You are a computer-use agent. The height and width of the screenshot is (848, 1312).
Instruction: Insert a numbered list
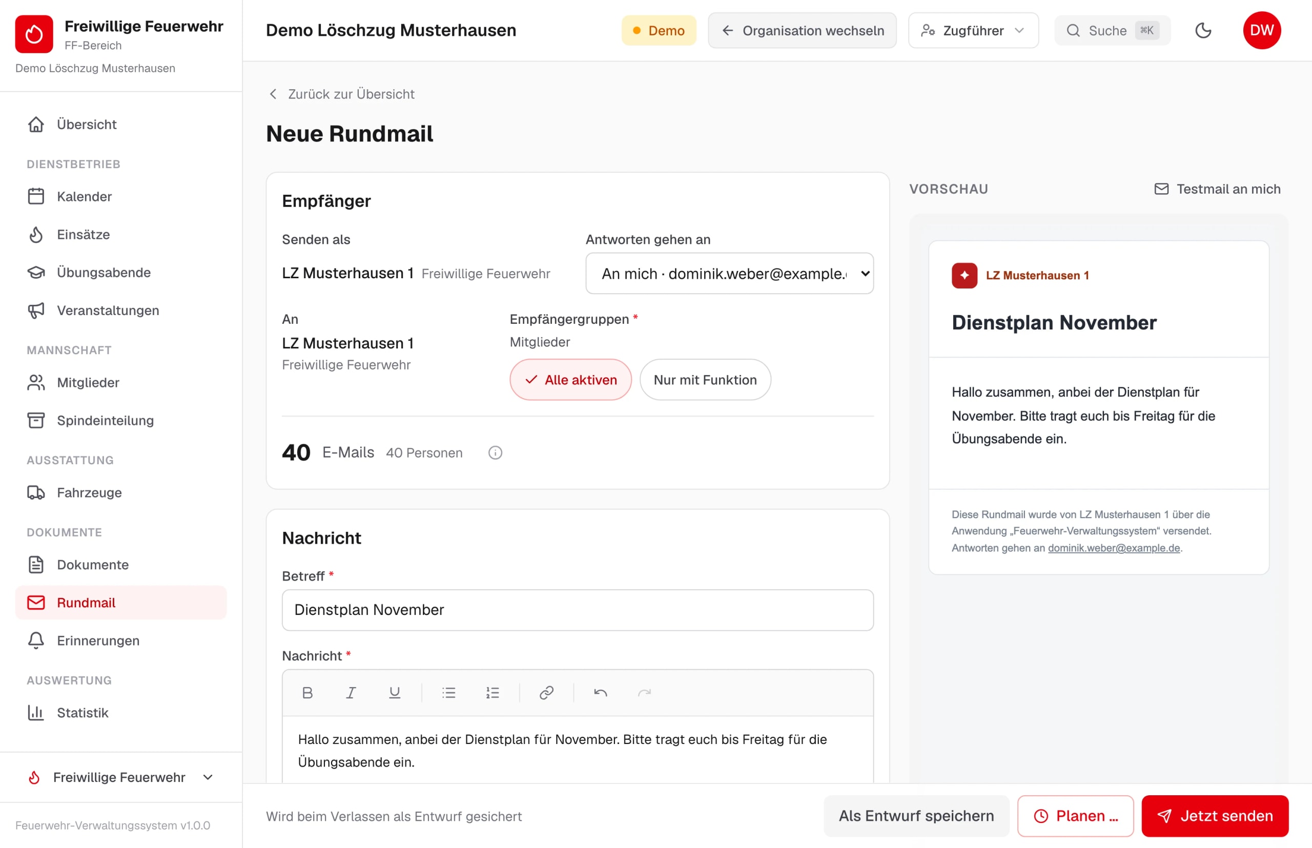(x=493, y=693)
